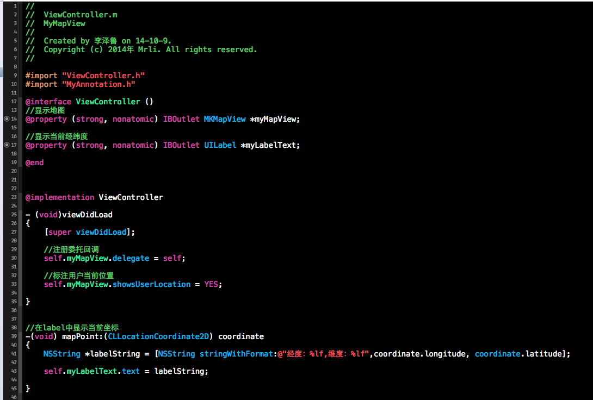The width and height of the screenshot is (593, 400).
Task: Click labelString; on line 43
Action: (x=181, y=371)
